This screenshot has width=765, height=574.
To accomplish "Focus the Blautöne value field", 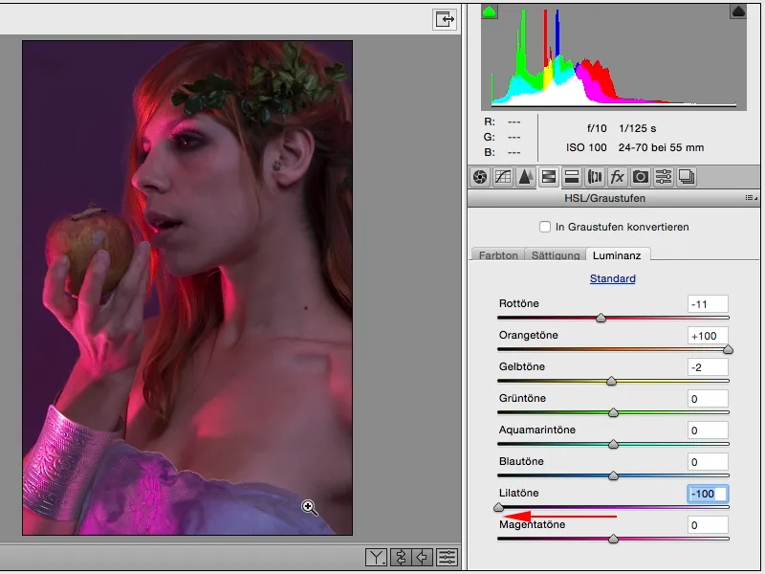I will [708, 462].
